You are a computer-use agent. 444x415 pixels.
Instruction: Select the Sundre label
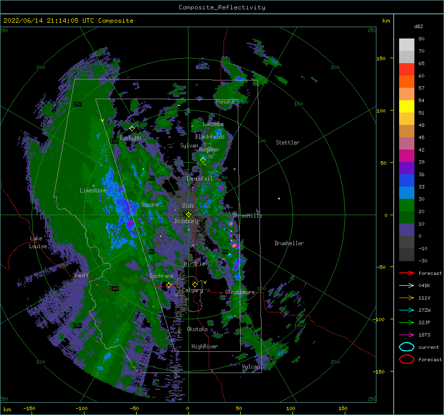click(150, 204)
